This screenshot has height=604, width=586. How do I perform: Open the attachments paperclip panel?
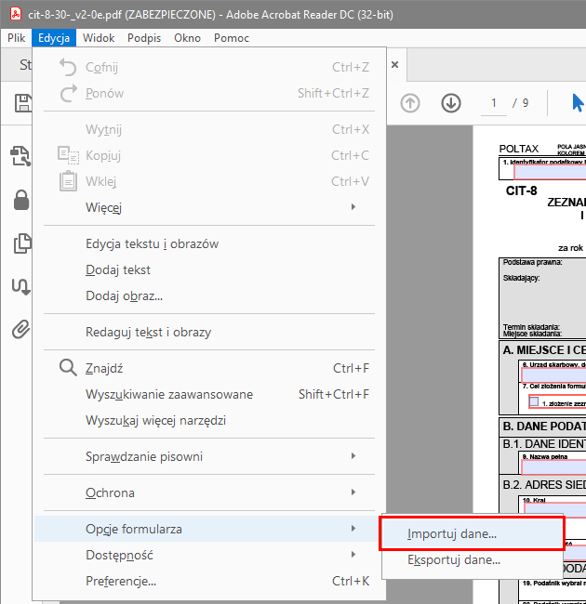pyautogui.click(x=20, y=328)
